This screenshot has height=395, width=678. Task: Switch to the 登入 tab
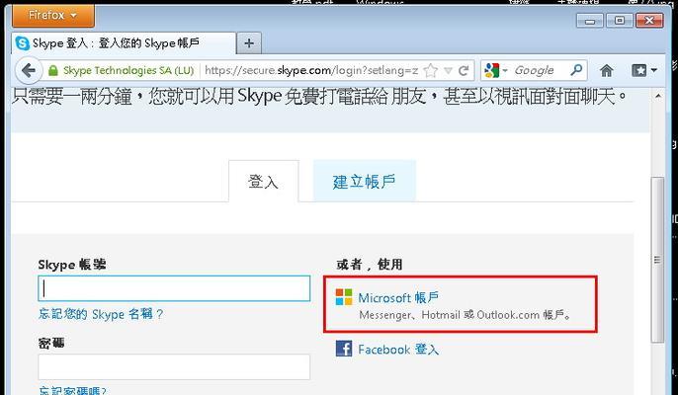263,182
